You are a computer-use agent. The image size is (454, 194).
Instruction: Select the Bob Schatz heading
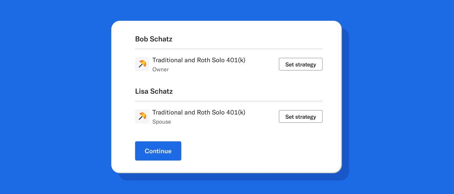tap(153, 39)
